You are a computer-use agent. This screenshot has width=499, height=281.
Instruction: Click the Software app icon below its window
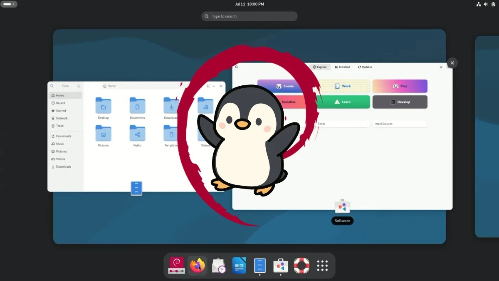(x=342, y=206)
